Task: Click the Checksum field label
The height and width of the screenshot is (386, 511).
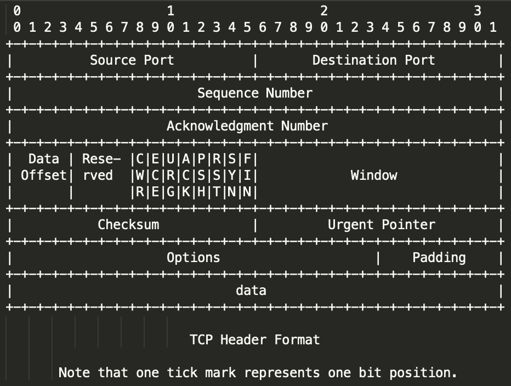Action: pos(128,225)
